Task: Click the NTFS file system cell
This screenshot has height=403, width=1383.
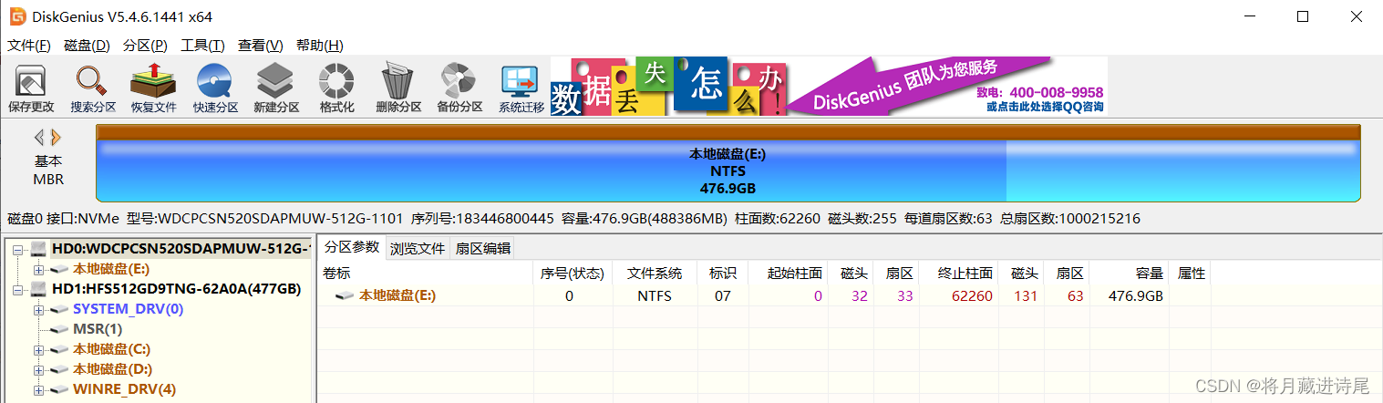Action: click(654, 295)
